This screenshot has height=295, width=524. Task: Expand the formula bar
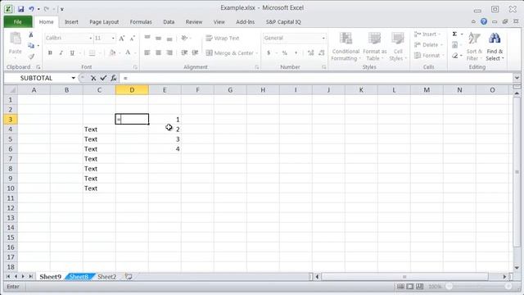pos(517,78)
